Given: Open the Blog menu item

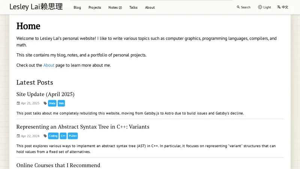Looking at the screenshot, I should [77, 8].
